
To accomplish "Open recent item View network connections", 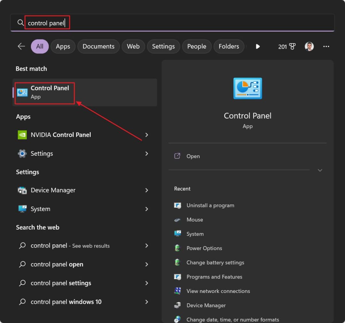I will (218, 291).
